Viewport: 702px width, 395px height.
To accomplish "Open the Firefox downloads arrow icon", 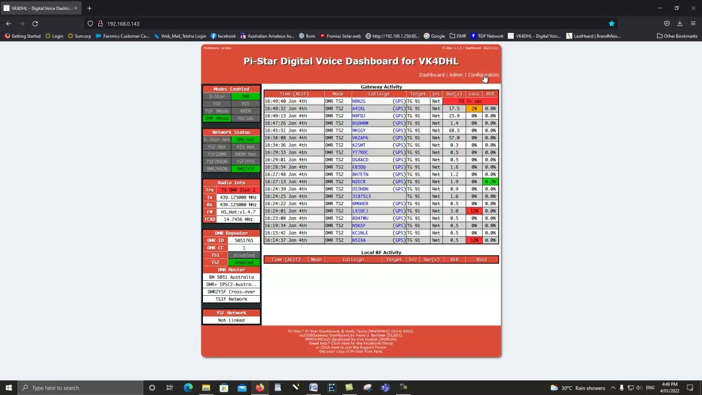I will tap(680, 24).
